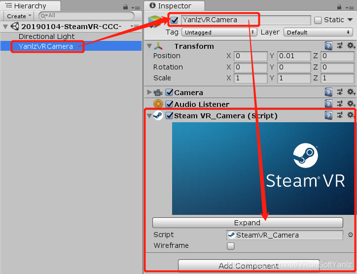
Task: Toggle the Hierarchy panel lock icon
Action: (x=125, y=7)
